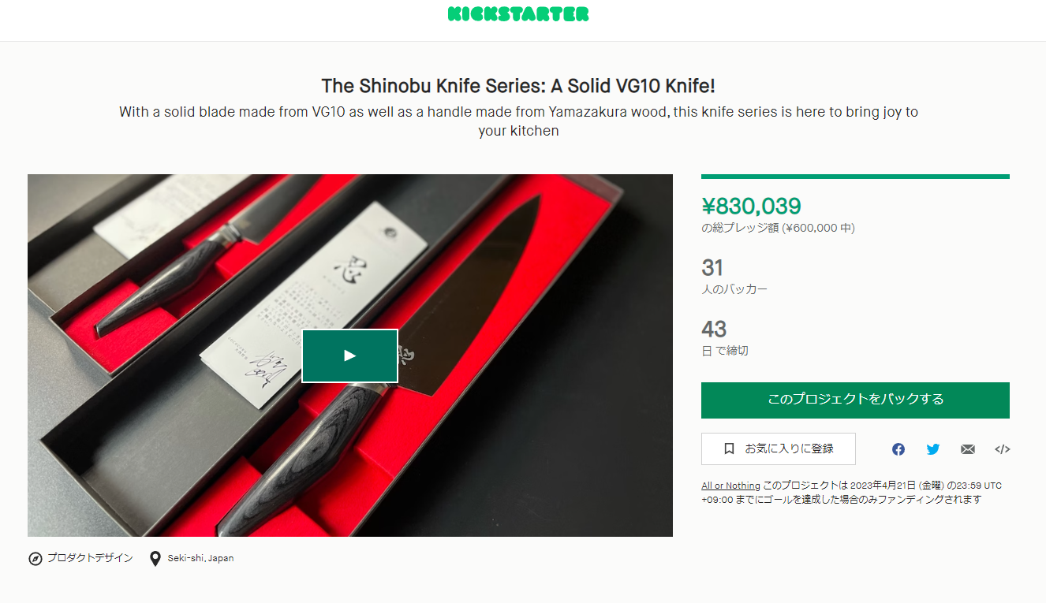Open the Seki-shi, Japan location link
Image resolution: width=1046 pixels, height=603 pixels.
(200, 558)
